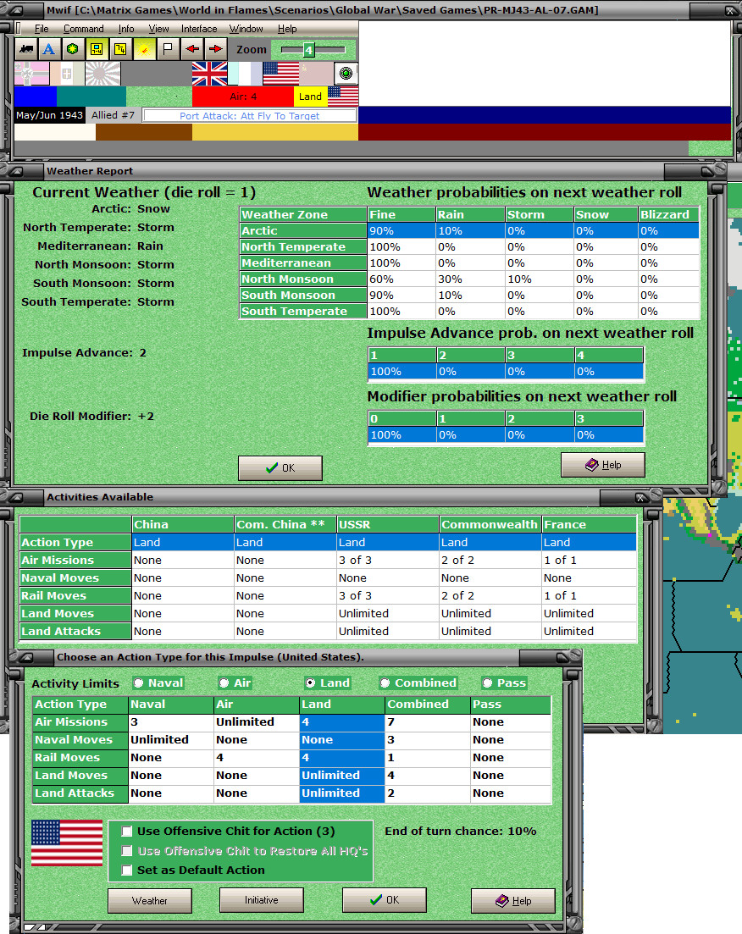
Task: Enable Use Offensive Chit for Action (3)
Action: coord(126,831)
